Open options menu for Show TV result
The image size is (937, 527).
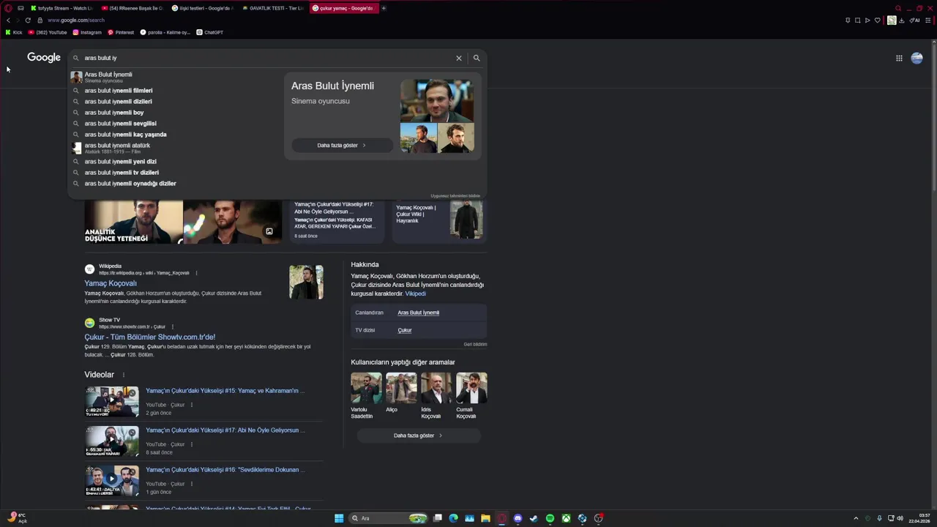(173, 326)
